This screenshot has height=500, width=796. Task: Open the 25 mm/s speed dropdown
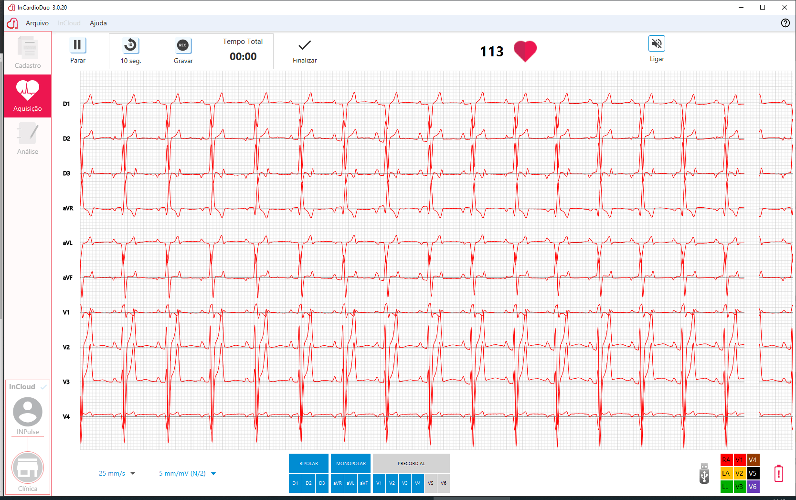[x=117, y=474]
